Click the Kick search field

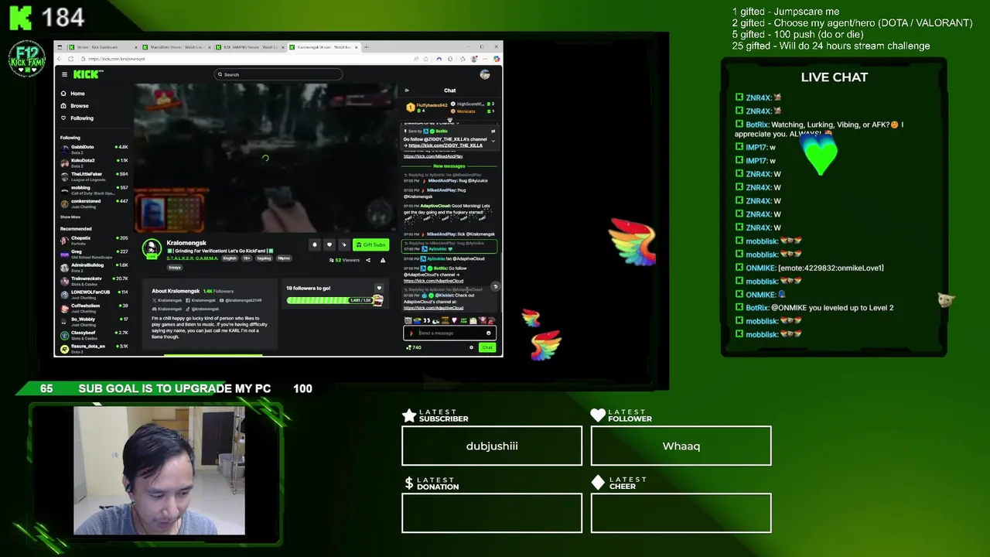click(x=278, y=74)
